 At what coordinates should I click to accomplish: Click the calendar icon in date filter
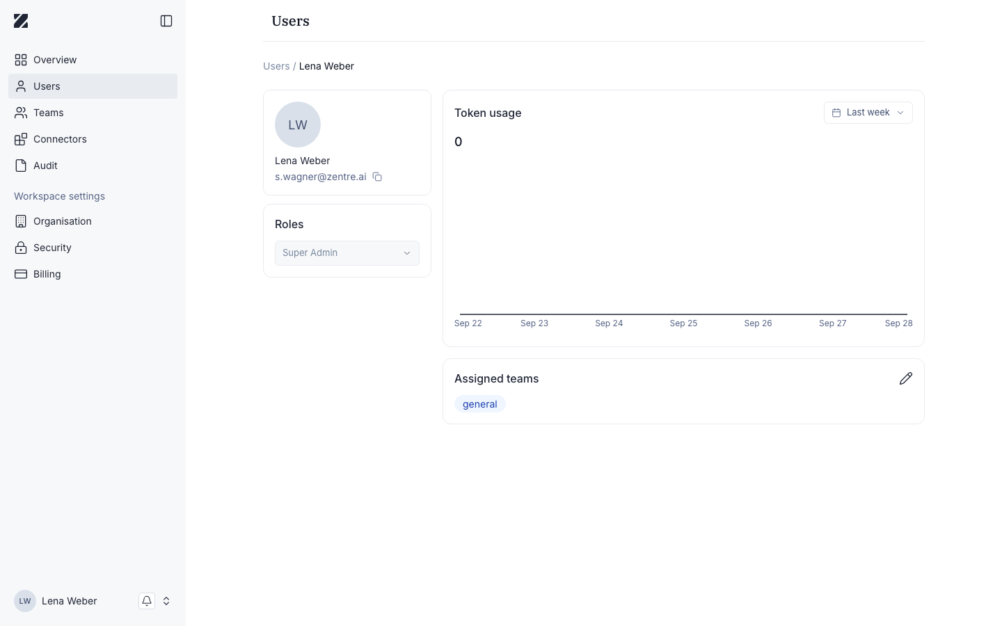point(836,113)
